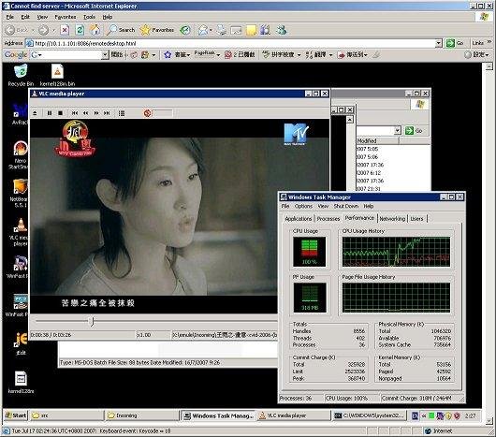Show hidden tray icons chevron
496x437 pixels.
tap(424, 416)
